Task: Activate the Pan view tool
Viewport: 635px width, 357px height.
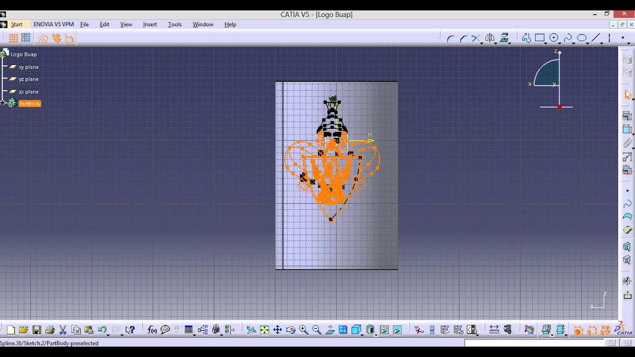Action: [277, 330]
